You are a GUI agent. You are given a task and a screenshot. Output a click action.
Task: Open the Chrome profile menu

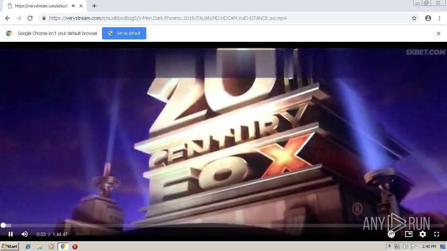(428, 18)
